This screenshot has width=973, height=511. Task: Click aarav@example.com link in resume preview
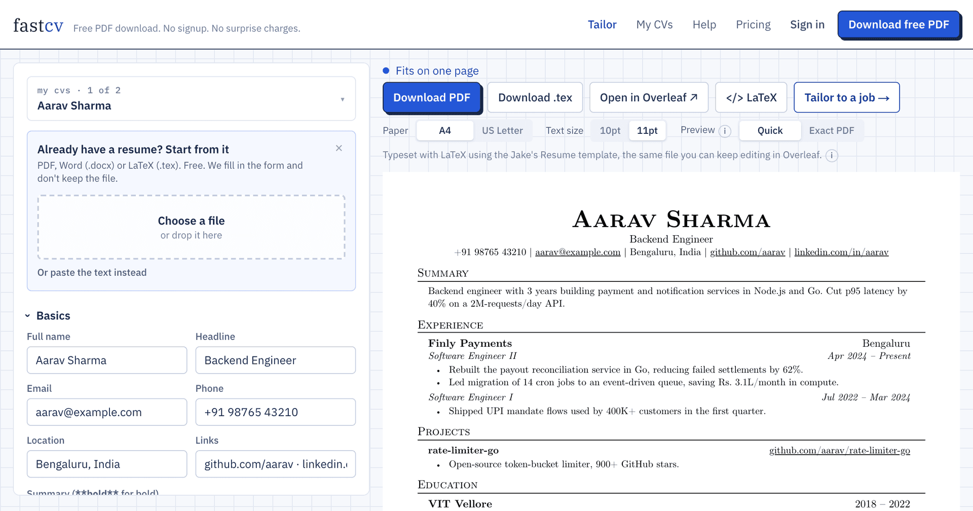point(578,252)
